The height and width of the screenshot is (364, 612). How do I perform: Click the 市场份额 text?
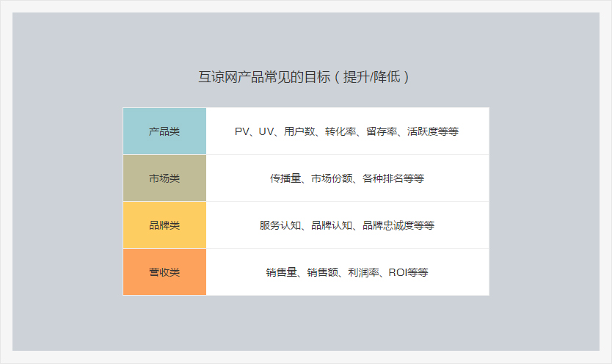[x=332, y=178]
